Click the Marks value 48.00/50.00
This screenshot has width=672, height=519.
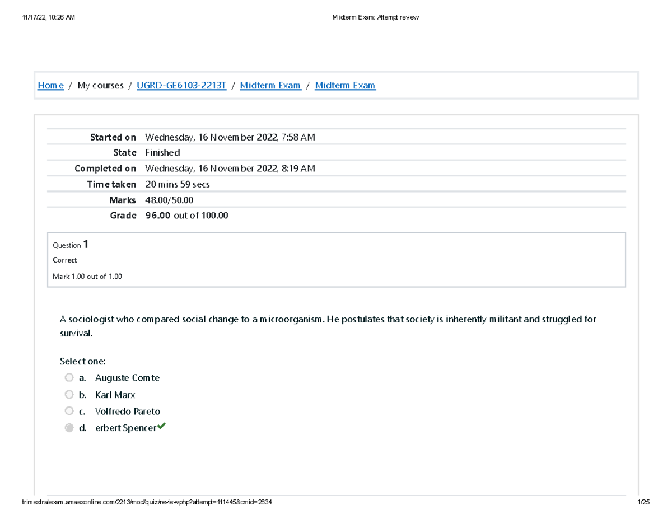[169, 200]
